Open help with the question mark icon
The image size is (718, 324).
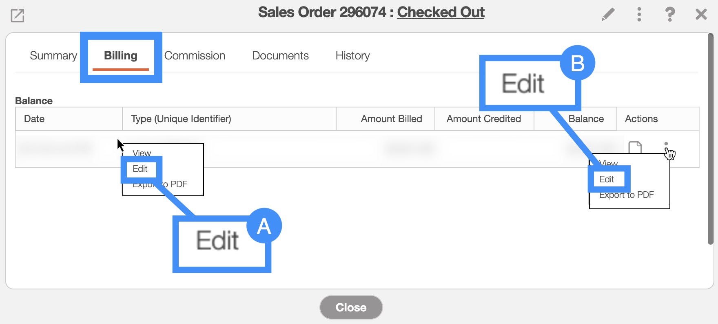[669, 15]
